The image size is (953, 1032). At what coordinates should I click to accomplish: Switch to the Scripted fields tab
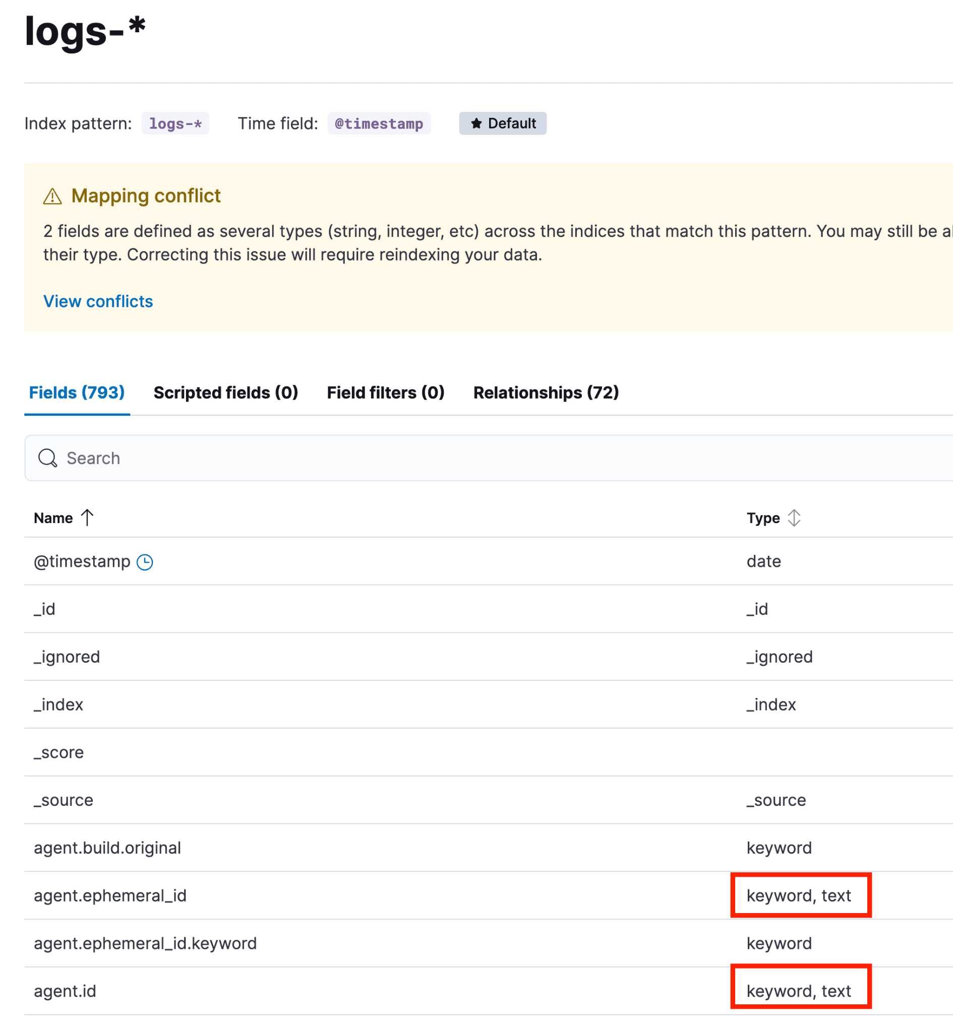[x=225, y=392]
